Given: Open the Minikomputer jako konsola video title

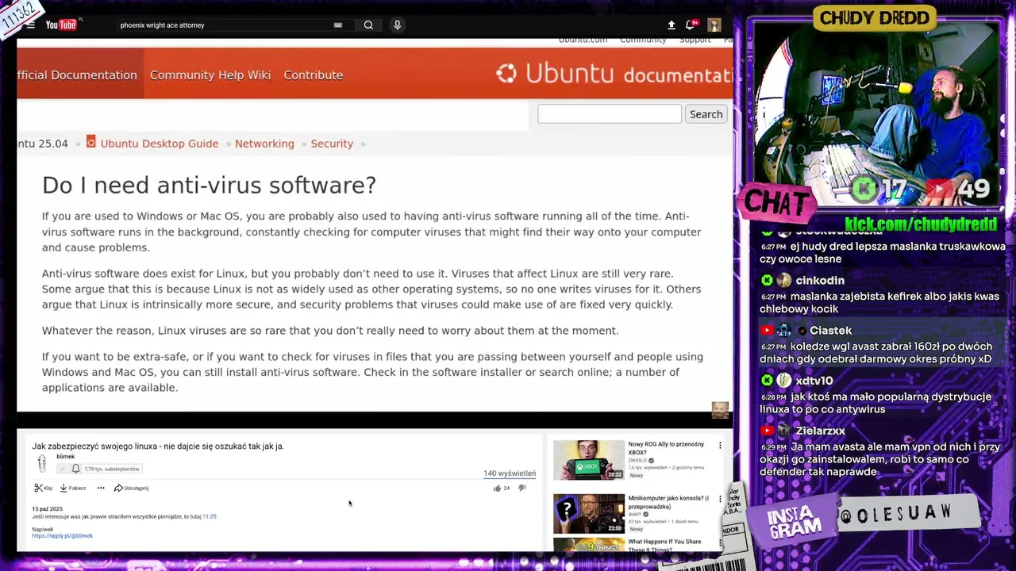Looking at the screenshot, I should pyautogui.click(x=668, y=502).
